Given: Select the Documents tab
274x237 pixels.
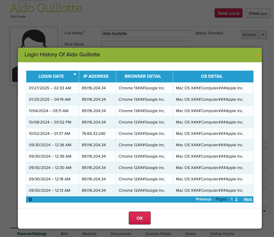Looking at the screenshot, I should [x=121, y=233].
